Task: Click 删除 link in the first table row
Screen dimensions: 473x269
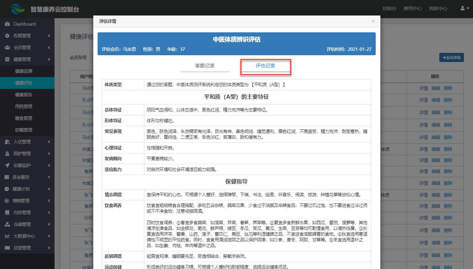Action: pos(448,89)
